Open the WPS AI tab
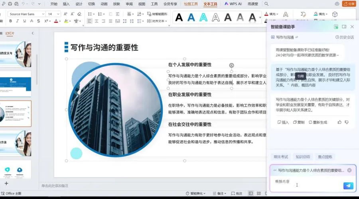Viewport: 359px width, 199px height. [233, 4]
